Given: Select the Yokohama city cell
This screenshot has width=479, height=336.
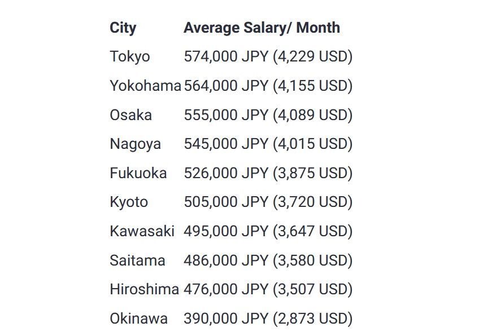Looking at the screenshot, I should (145, 86).
